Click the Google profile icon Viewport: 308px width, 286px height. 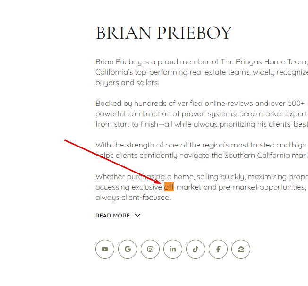tap(128, 249)
